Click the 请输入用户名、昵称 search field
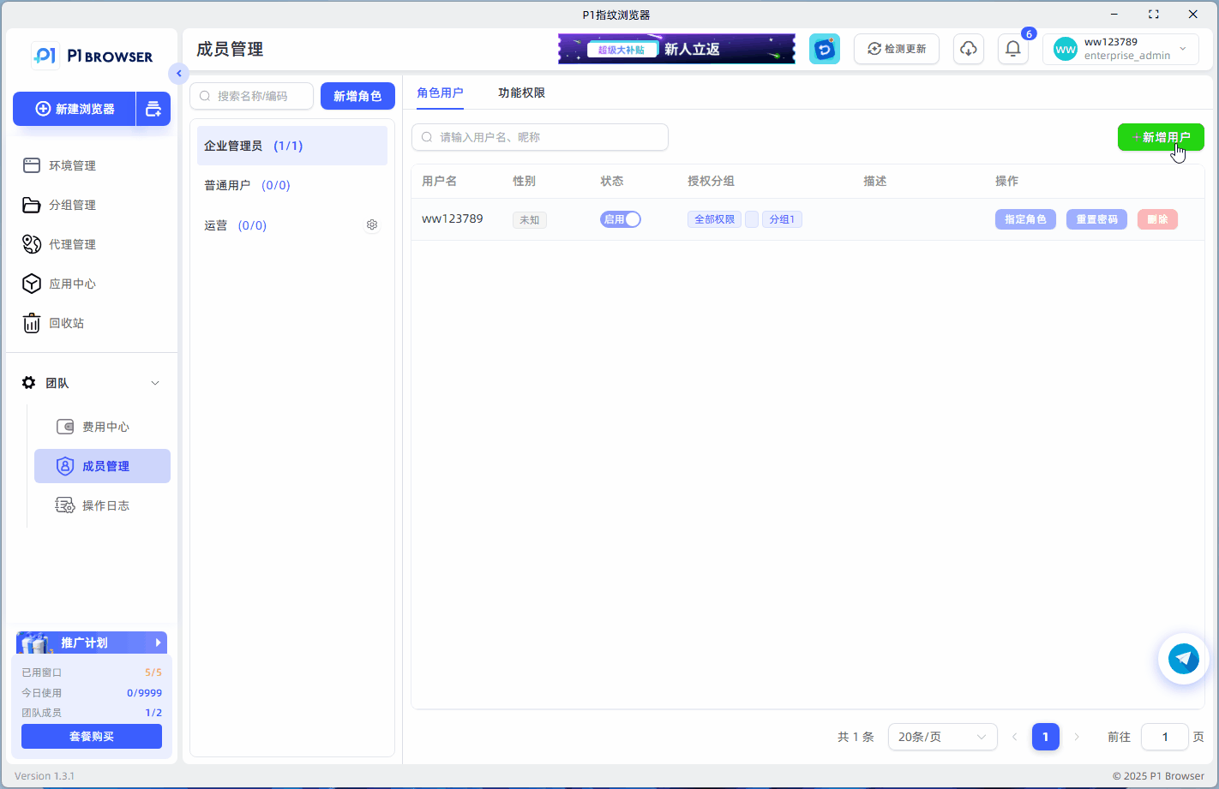The image size is (1219, 789). click(539, 137)
